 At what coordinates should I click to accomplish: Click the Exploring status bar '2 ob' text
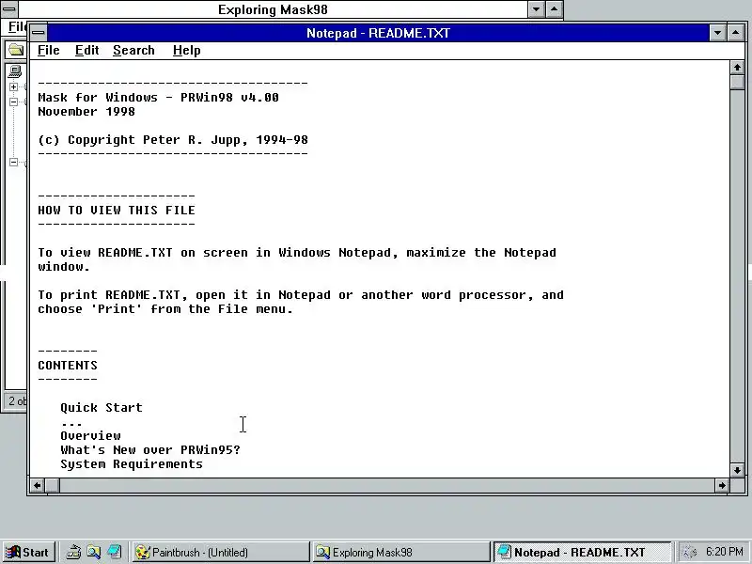17,401
